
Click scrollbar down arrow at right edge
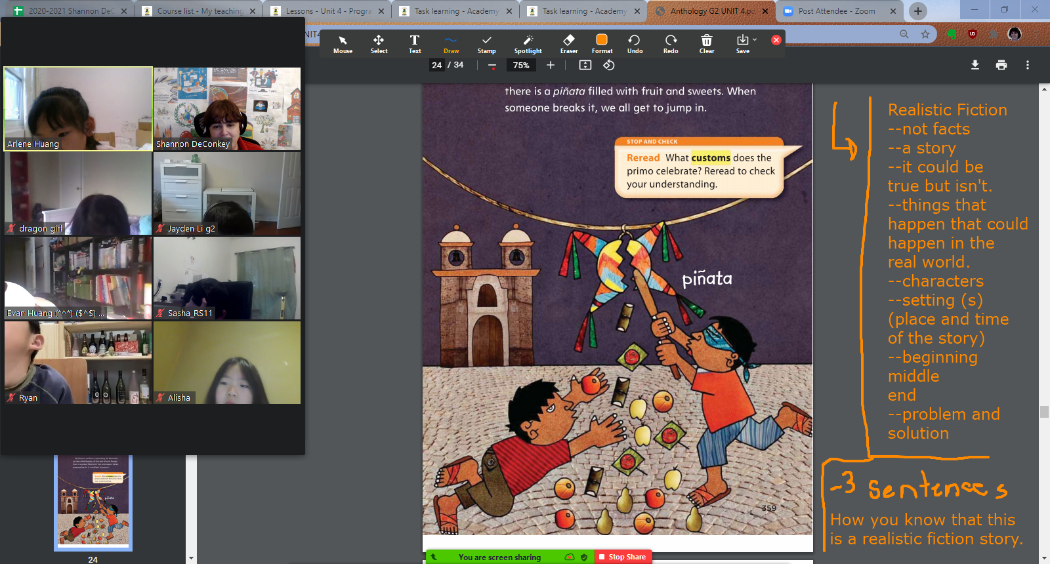[1044, 559]
